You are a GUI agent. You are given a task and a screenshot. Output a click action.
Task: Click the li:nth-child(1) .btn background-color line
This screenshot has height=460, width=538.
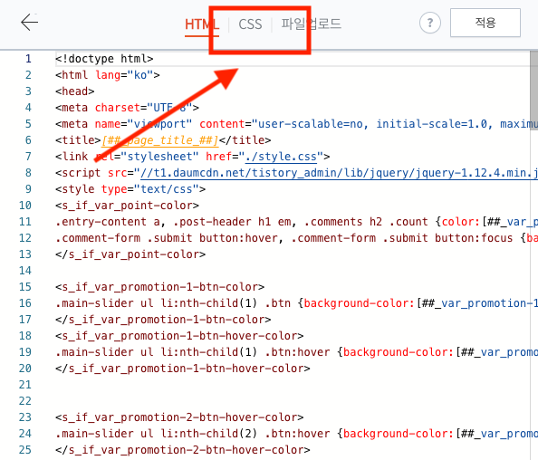(x=296, y=302)
